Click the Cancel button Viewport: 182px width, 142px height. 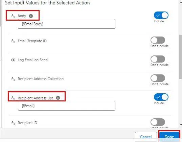click(x=146, y=137)
